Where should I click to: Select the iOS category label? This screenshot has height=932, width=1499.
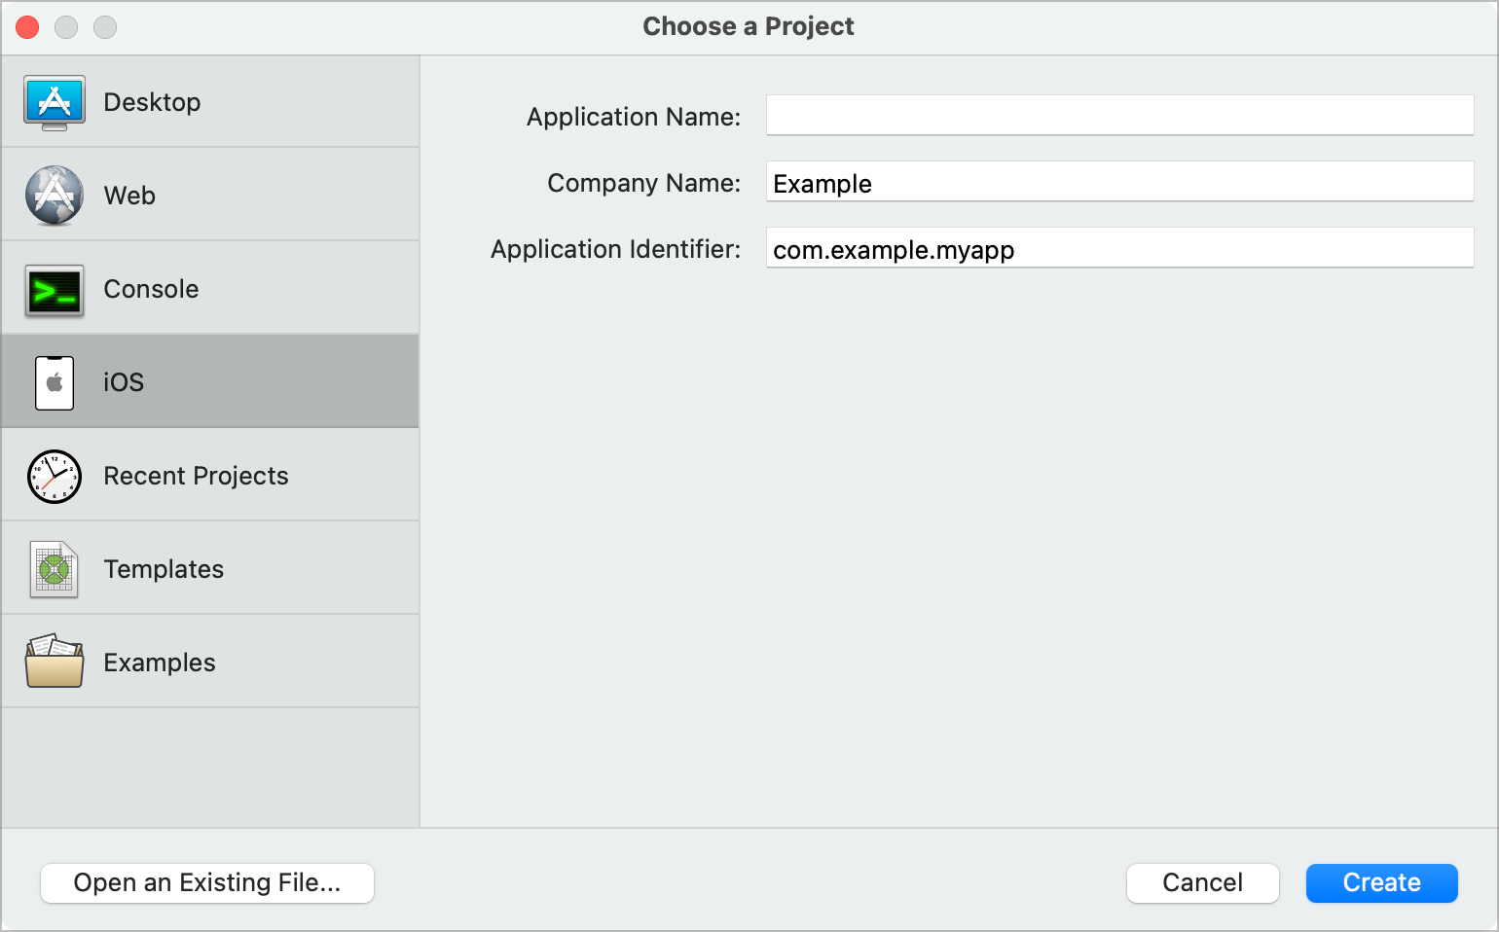click(x=124, y=382)
